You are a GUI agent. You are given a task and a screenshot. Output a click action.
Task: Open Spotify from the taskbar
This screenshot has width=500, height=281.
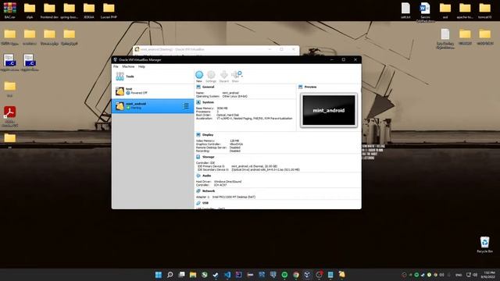[x=284, y=275]
